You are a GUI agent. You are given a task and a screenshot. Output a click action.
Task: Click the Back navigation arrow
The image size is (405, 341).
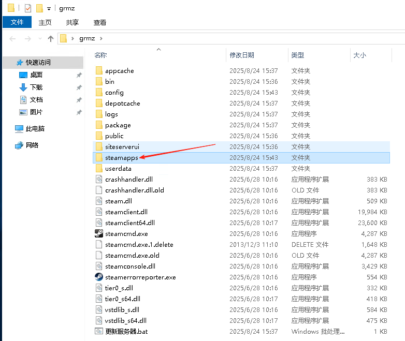12,39
